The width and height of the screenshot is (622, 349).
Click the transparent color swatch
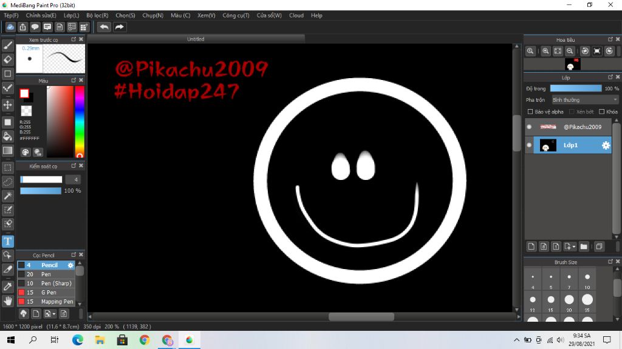[26, 111]
